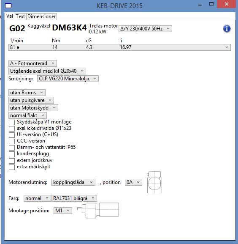Image resolution: width=238 pixels, height=244 pixels.
Task: Open the utan Broms dropdown
Action: [27, 93]
